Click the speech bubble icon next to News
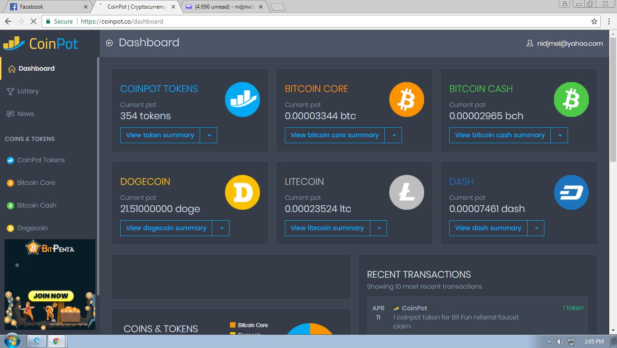This screenshot has height=348, width=617. tap(10, 114)
